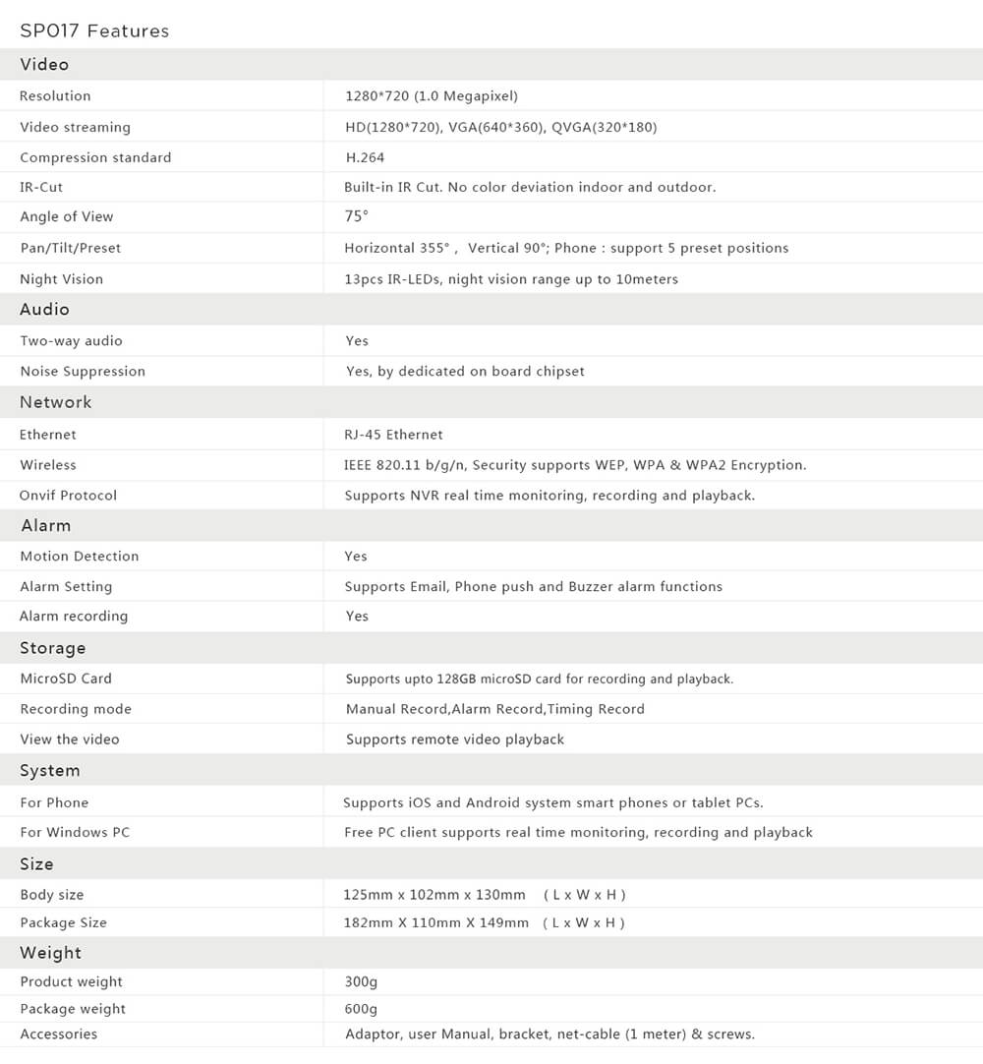Image resolution: width=983 pixels, height=1064 pixels.
Task: Click the For Windows PC label
Action: [x=75, y=832]
